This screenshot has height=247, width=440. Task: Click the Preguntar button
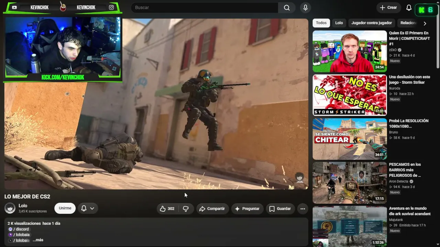pos(247,209)
